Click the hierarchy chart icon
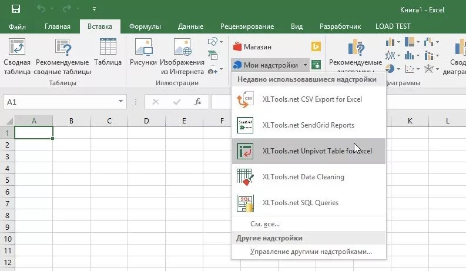 410,42
